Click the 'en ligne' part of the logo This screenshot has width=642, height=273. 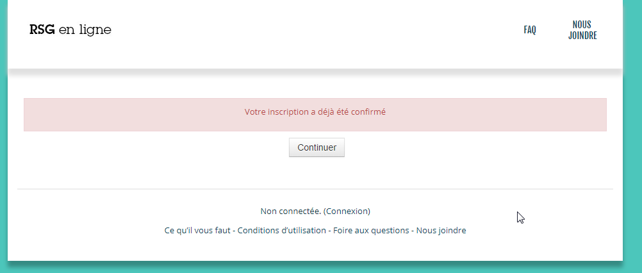85,30
